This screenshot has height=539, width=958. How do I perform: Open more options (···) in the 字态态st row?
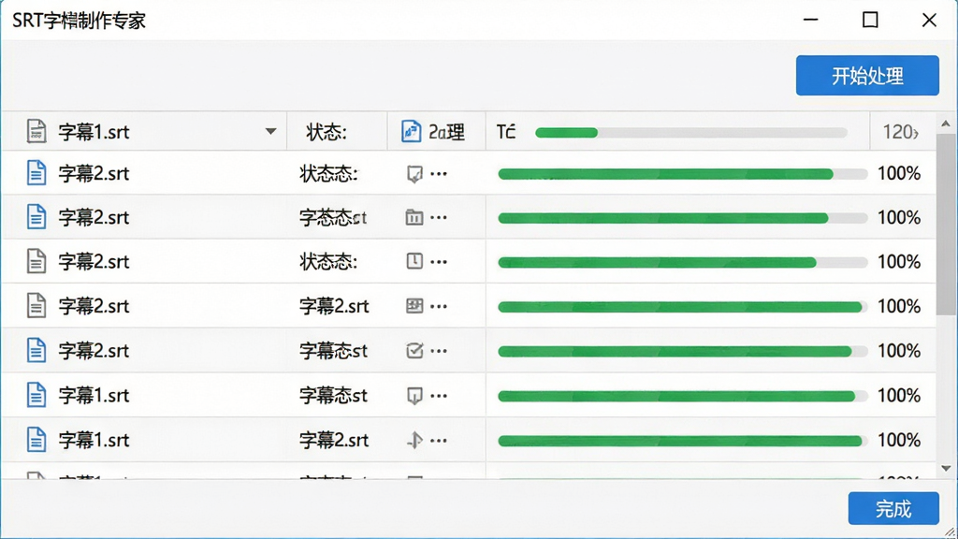439,217
